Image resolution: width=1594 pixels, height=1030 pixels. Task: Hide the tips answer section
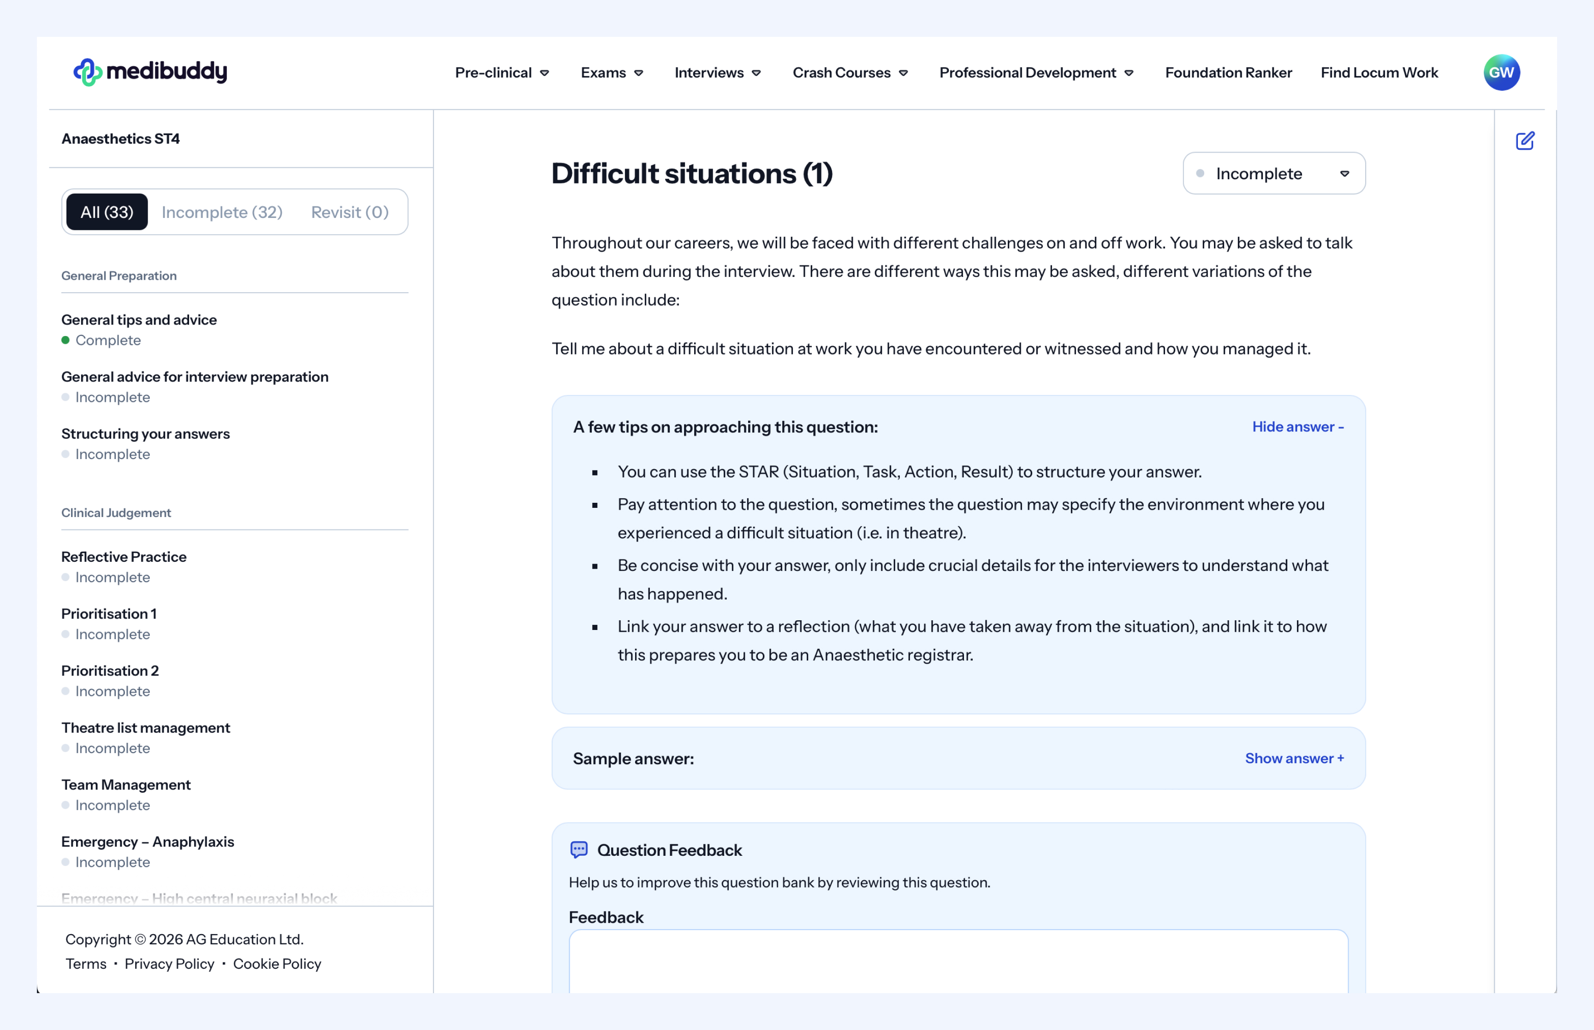click(1297, 427)
